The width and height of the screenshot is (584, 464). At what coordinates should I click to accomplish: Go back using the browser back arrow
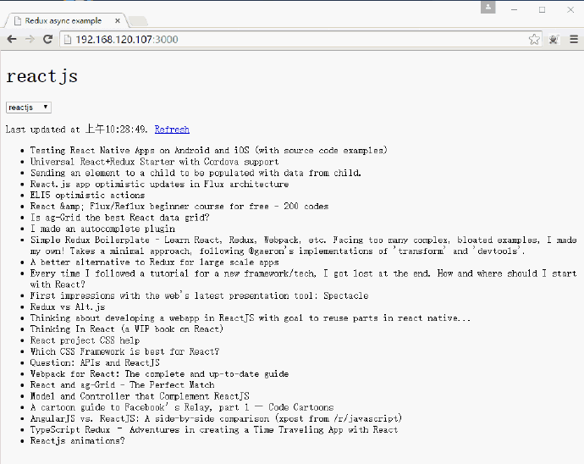point(12,39)
